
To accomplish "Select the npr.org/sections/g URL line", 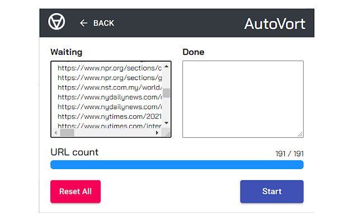I will (110, 78).
